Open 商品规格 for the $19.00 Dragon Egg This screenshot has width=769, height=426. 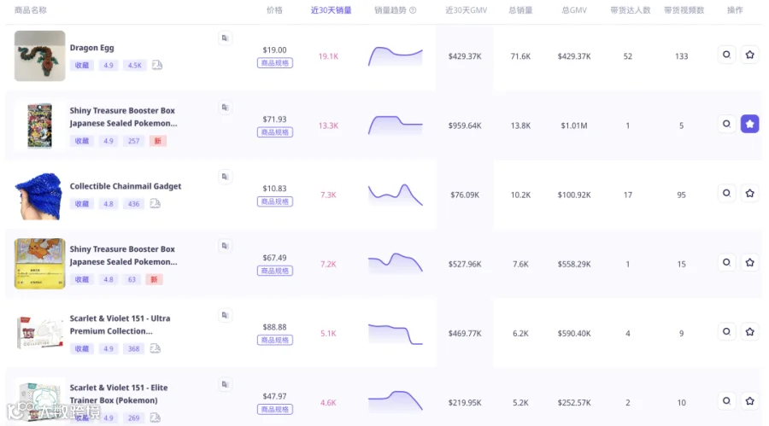click(x=274, y=63)
